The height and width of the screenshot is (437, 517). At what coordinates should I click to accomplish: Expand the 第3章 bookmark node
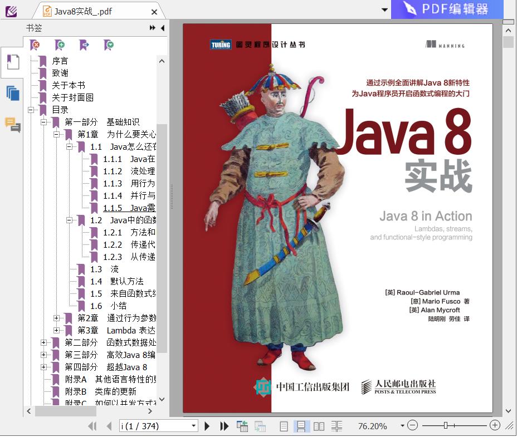click(56, 330)
